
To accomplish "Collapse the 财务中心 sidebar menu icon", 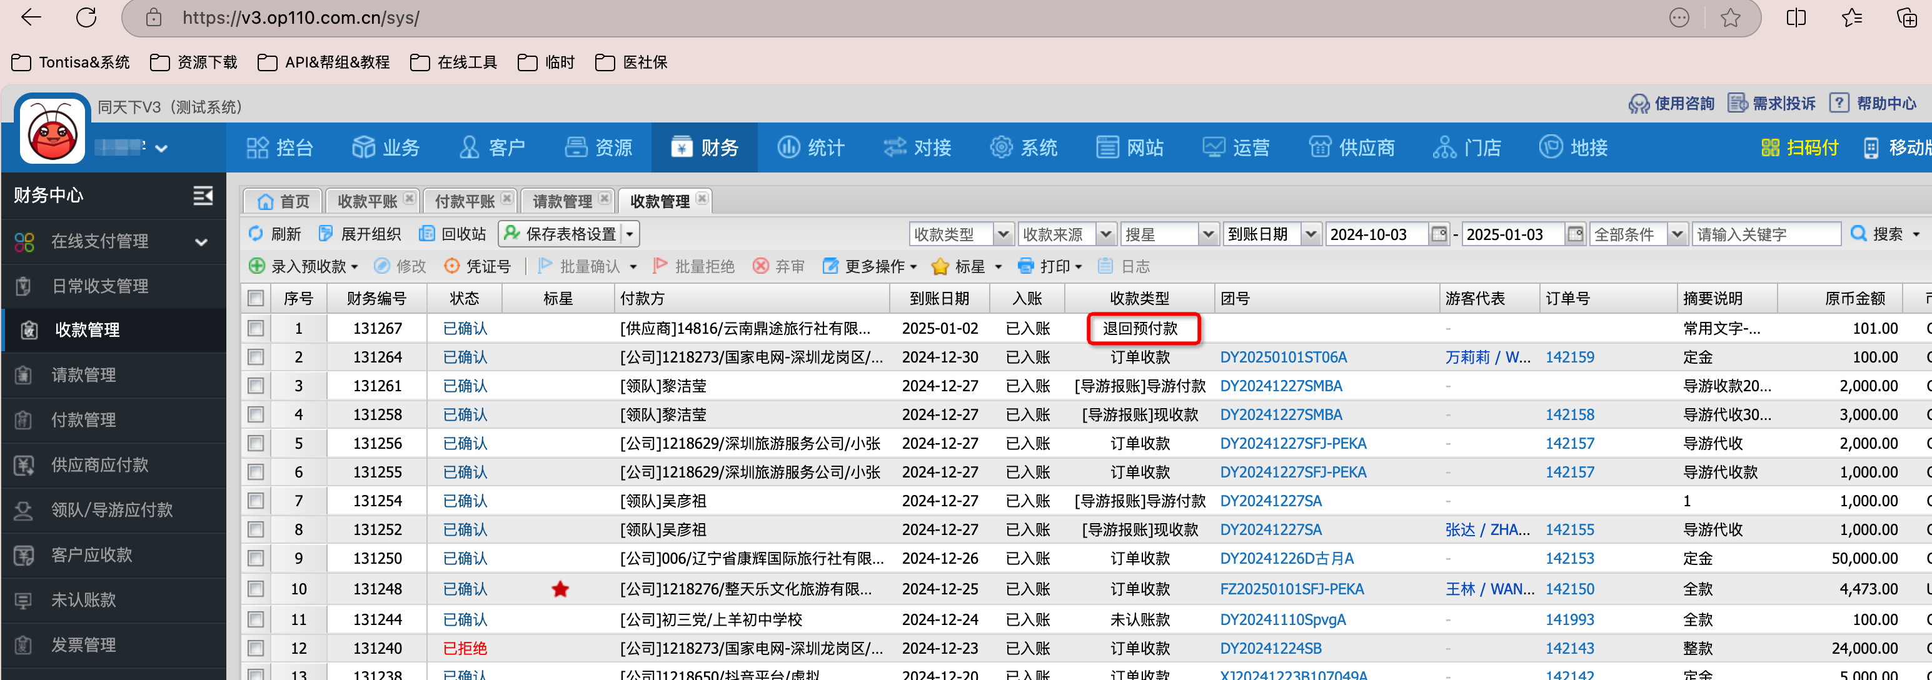I will [x=203, y=196].
